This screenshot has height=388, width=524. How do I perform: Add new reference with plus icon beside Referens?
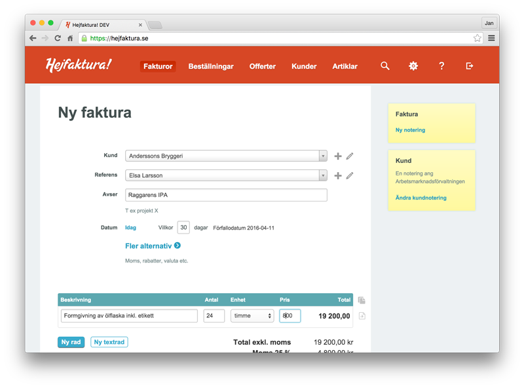point(338,176)
